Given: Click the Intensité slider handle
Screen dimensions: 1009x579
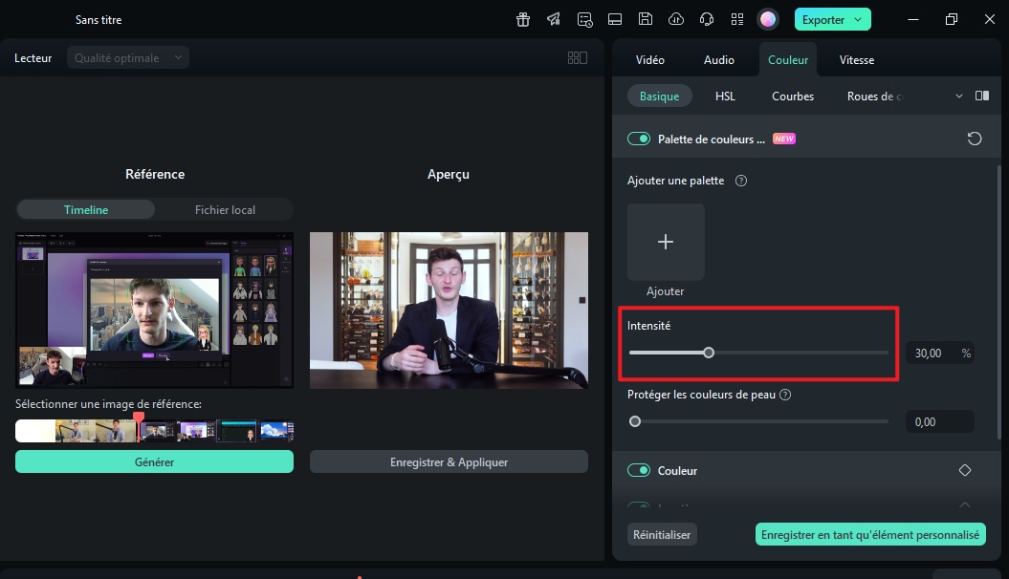Looking at the screenshot, I should (709, 353).
